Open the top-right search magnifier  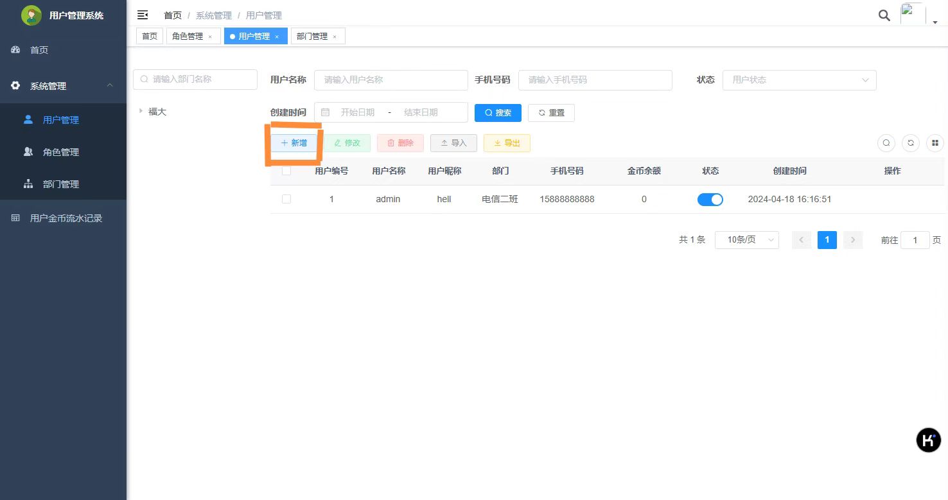coord(884,15)
